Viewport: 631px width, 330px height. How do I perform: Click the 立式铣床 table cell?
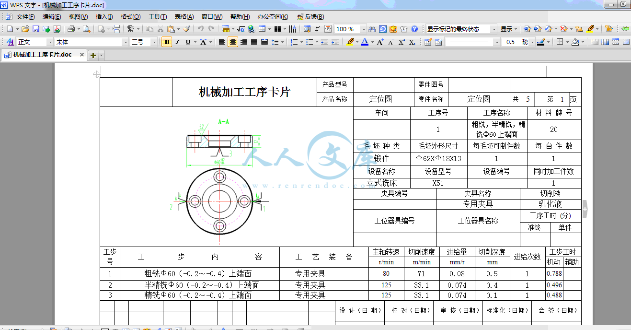382,183
